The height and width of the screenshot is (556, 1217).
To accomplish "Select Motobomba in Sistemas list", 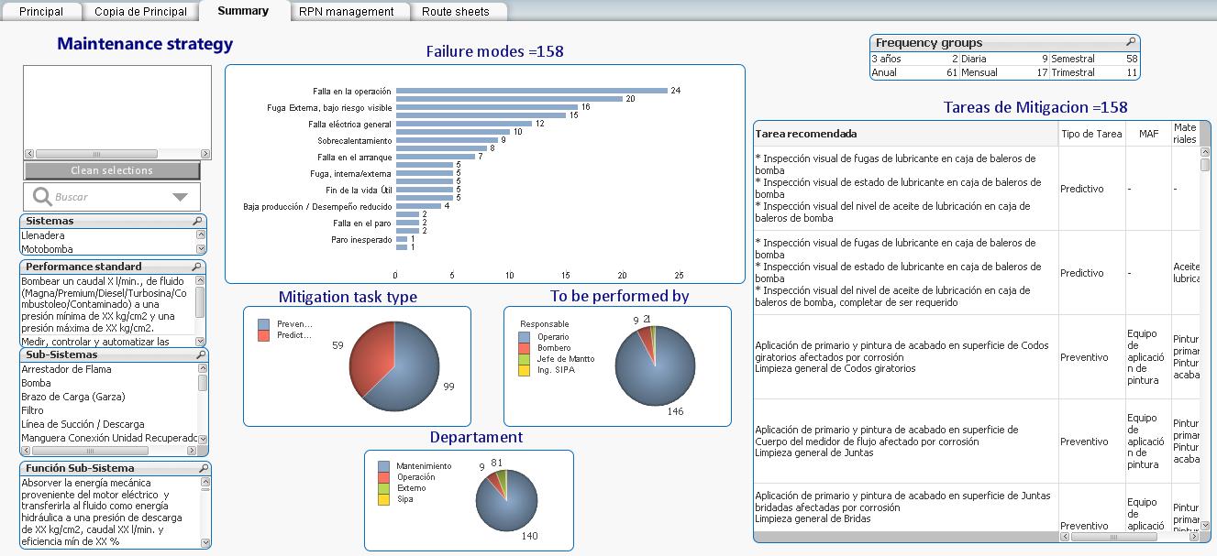I will click(48, 249).
